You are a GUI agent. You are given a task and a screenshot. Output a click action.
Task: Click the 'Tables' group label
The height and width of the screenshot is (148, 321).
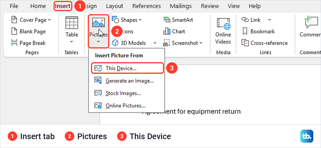pos(71,53)
